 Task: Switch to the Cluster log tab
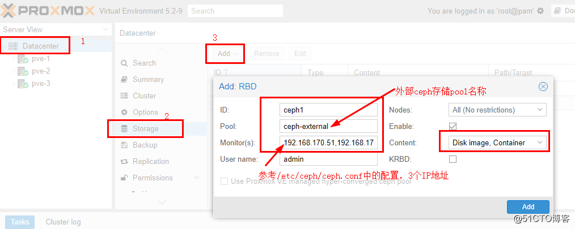tap(63, 222)
